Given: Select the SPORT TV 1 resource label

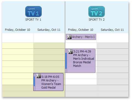Looking at the screenshot, I should [33, 20].
